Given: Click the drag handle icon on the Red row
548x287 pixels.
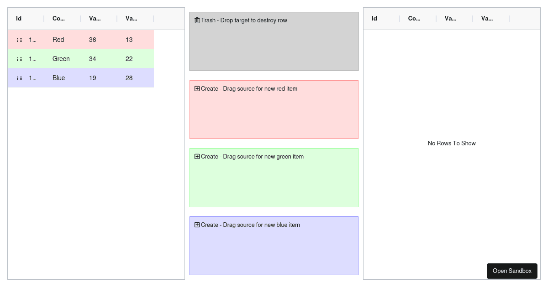Looking at the screenshot, I should (20, 40).
